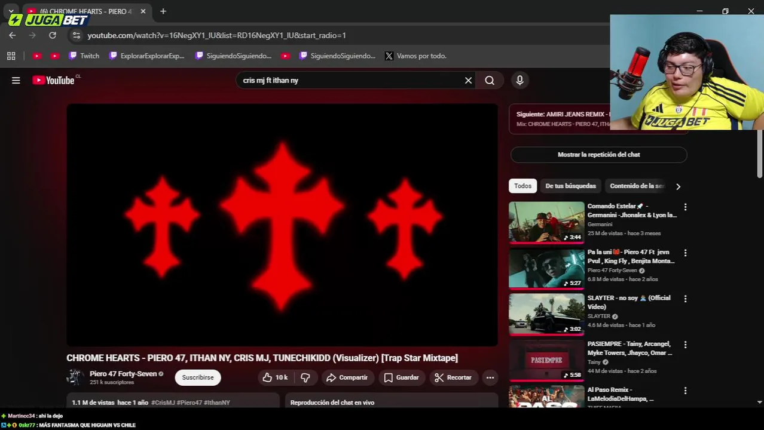Open the YouTube hamburger guide menu
The image size is (764, 430).
16,80
